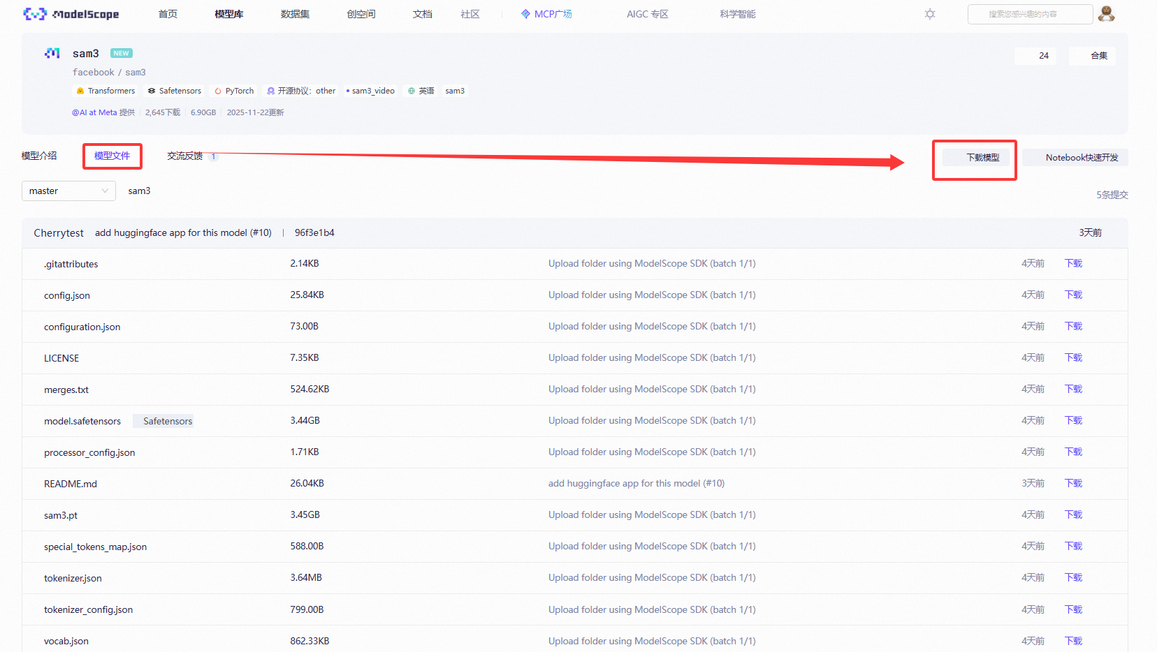
Task: Open the 创空间 menu
Action: (361, 14)
